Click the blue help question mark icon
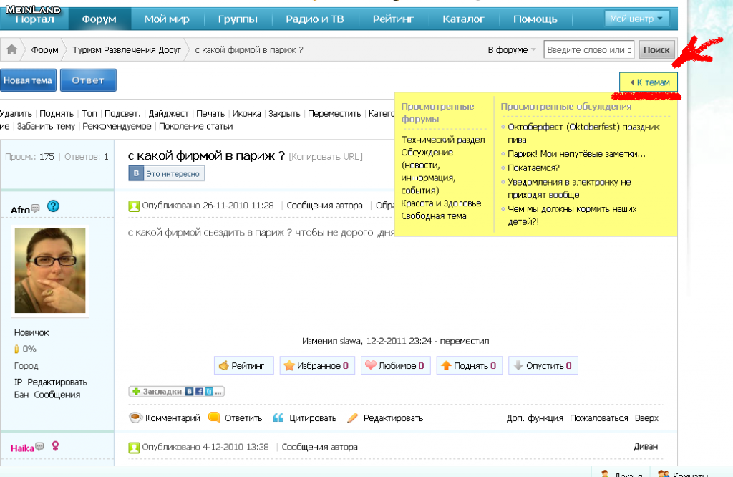Image resolution: width=733 pixels, height=477 pixels. pos(53,207)
